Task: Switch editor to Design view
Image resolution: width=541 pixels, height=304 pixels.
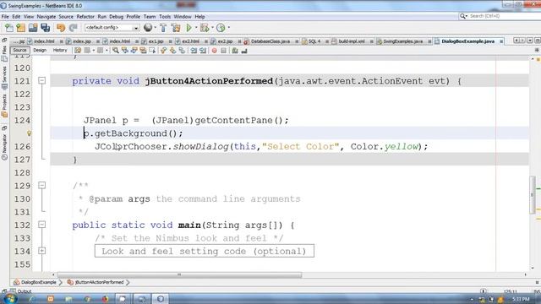Action: coord(40,51)
